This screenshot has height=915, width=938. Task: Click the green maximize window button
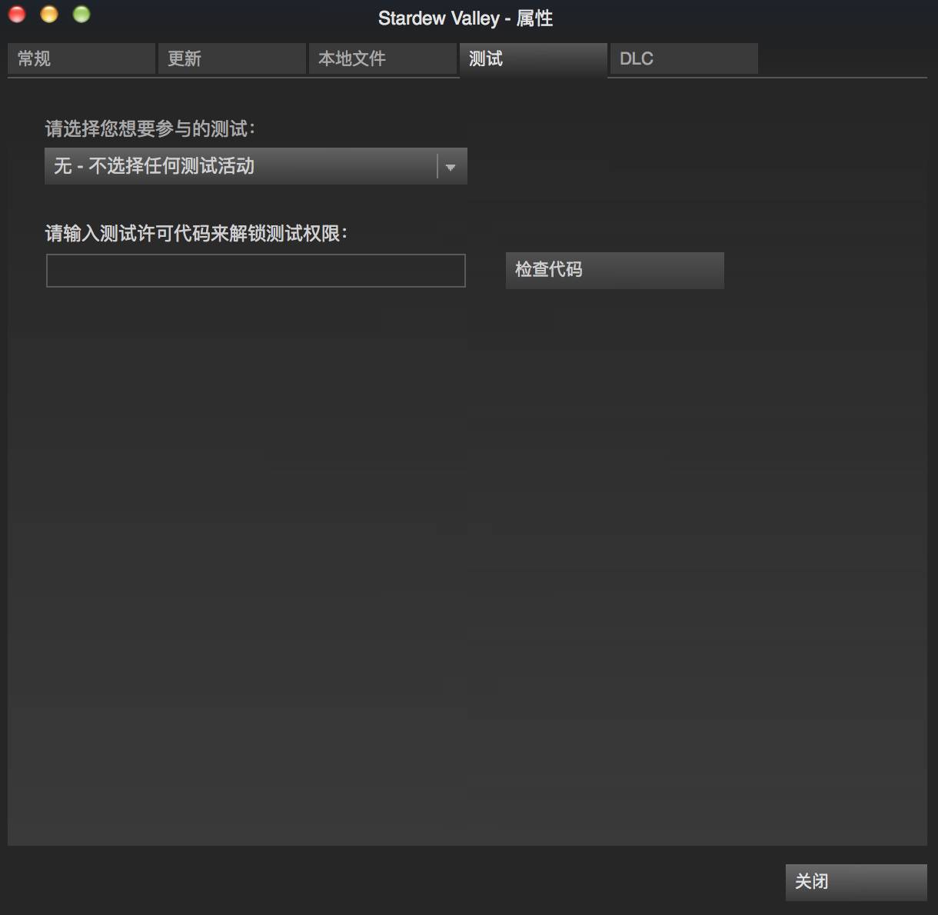click(81, 15)
